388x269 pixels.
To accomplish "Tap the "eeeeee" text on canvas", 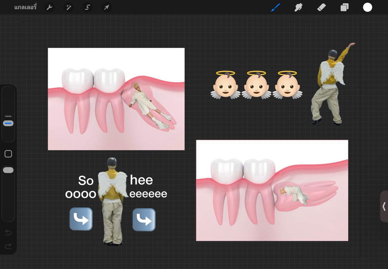I will (x=148, y=194).
